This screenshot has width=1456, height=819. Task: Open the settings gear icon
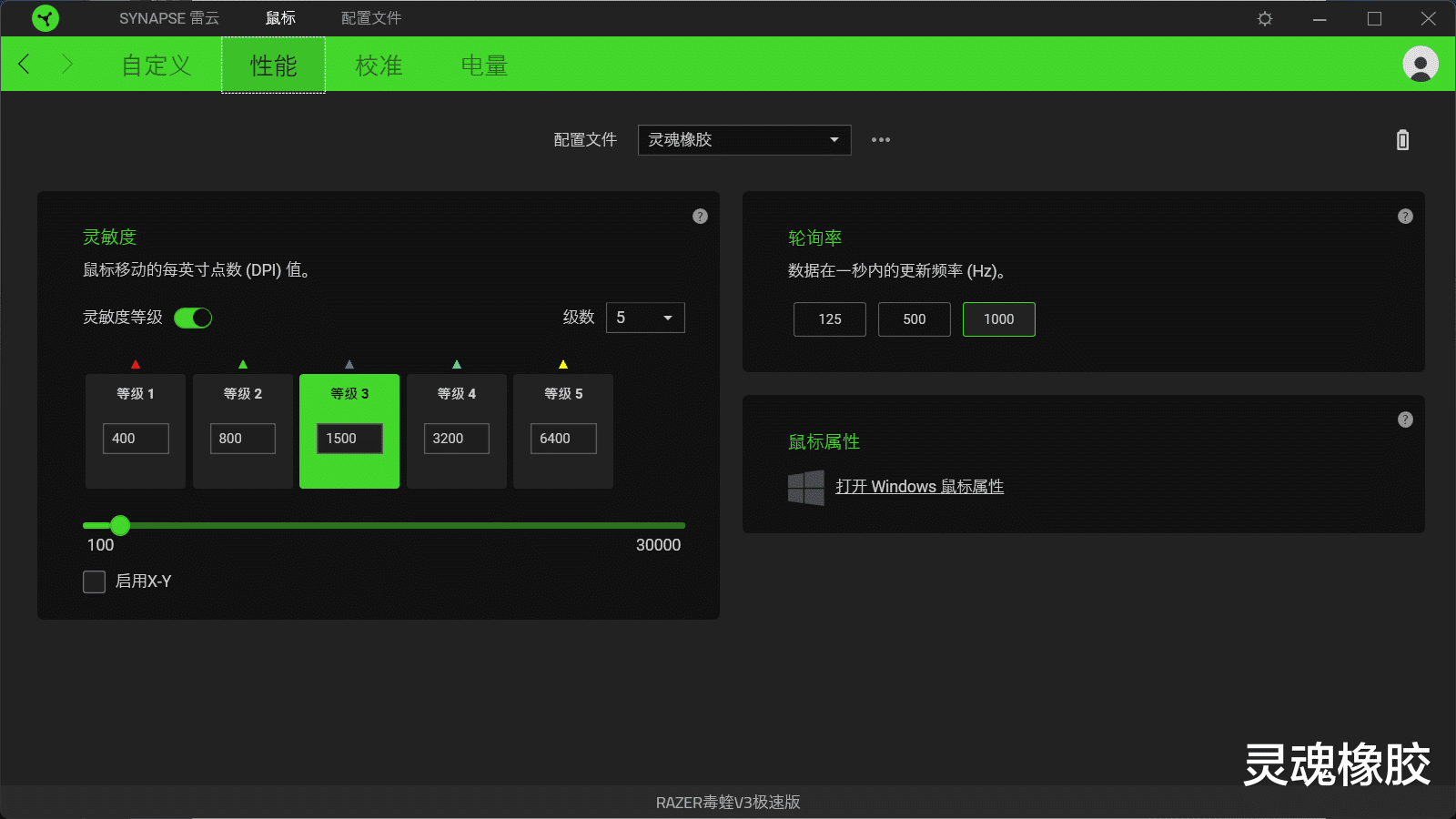(x=1265, y=18)
